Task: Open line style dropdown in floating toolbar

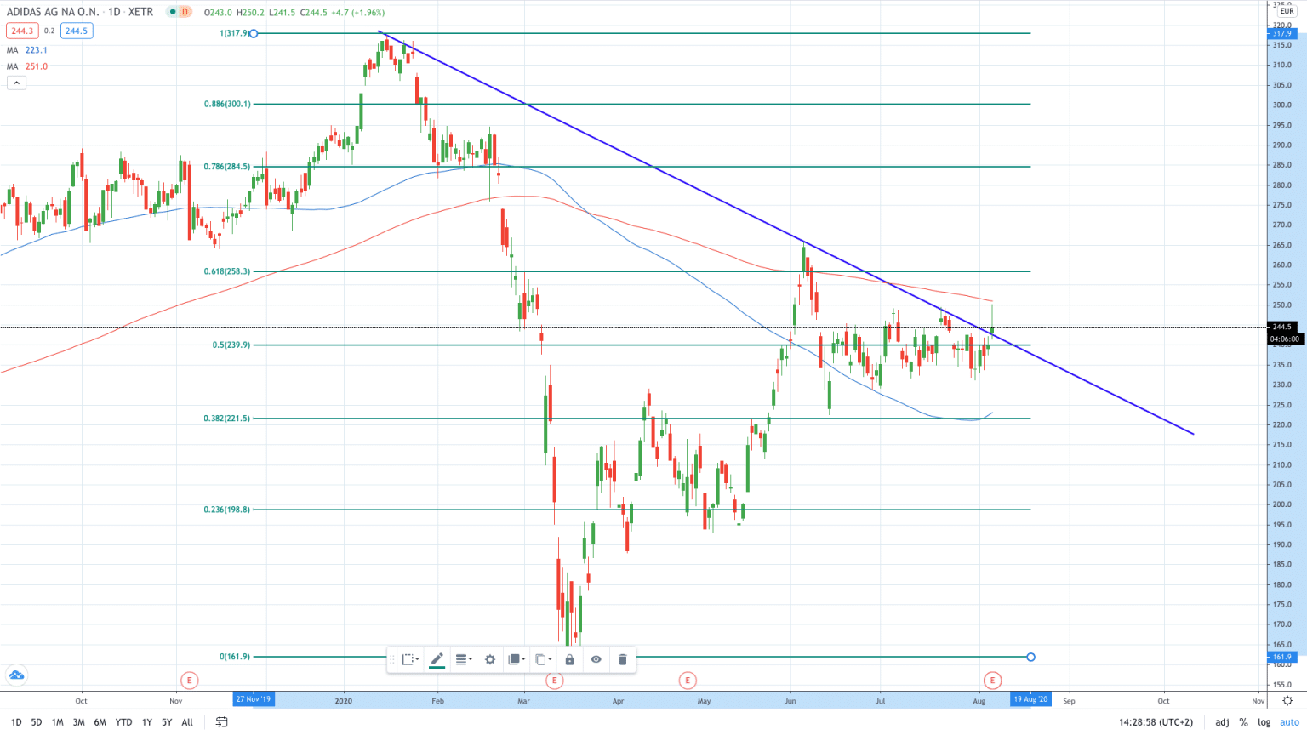Action: pyautogui.click(x=464, y=659)
